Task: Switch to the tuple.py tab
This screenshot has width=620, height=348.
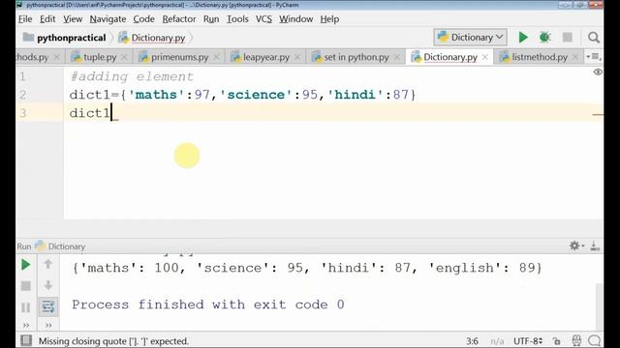Action: point(100,57)
